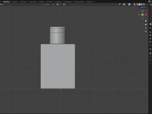152x114 pixels.
Task: Switch to rendered viewport shading
Action: (x=144, y=4)
